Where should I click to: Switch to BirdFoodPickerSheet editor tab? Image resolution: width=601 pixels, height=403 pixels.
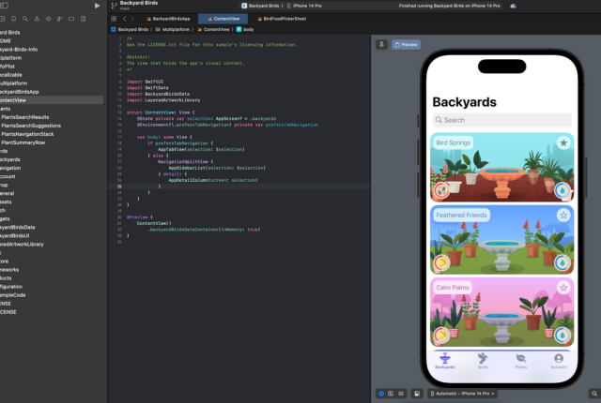282,19
